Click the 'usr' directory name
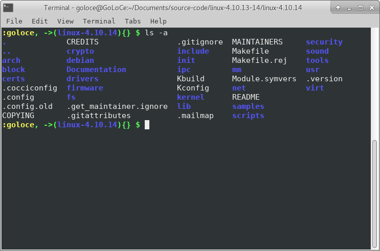The width and height of the screenshot is (380, 251). click(x=312, y=70)
